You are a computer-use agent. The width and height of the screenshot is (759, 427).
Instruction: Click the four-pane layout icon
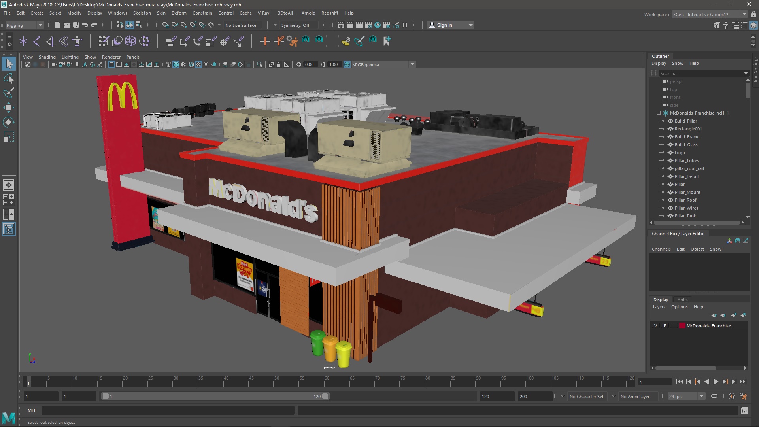pos(9,200)
